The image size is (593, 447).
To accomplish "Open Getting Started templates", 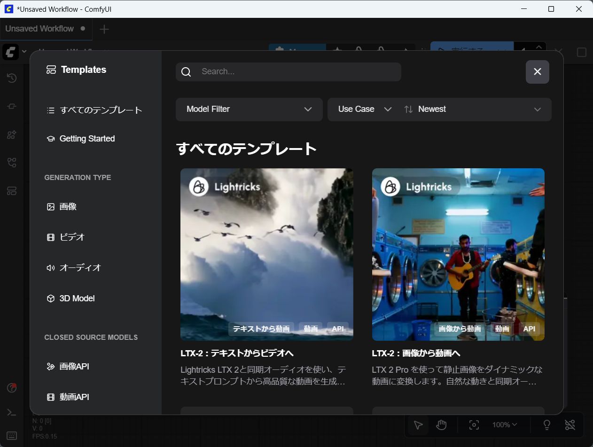I will point(87,139).
